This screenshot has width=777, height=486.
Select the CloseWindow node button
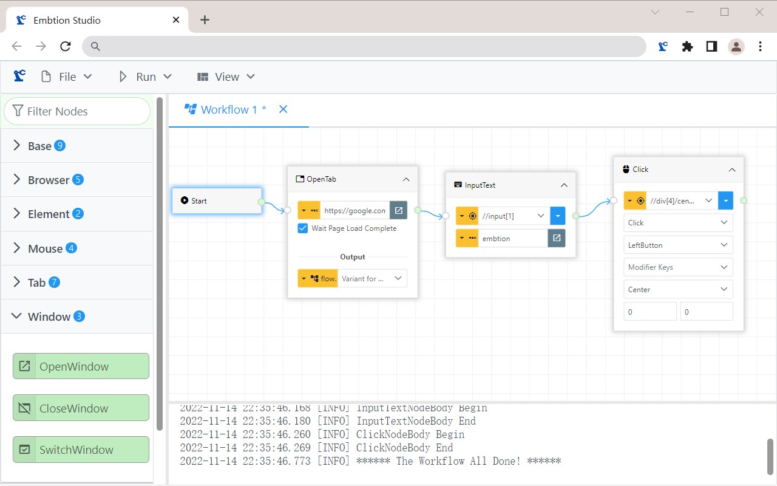[81, 408]
